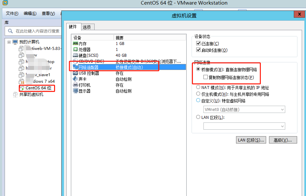306x196 pixels.
Task: Click the hard disk (硬盘 SCSI) icon
Action: 75,55
